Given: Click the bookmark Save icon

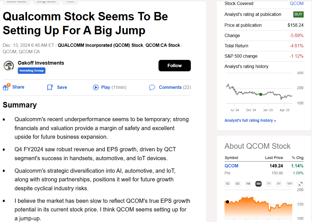Looking at the screenshot, I should pos(50,87).
